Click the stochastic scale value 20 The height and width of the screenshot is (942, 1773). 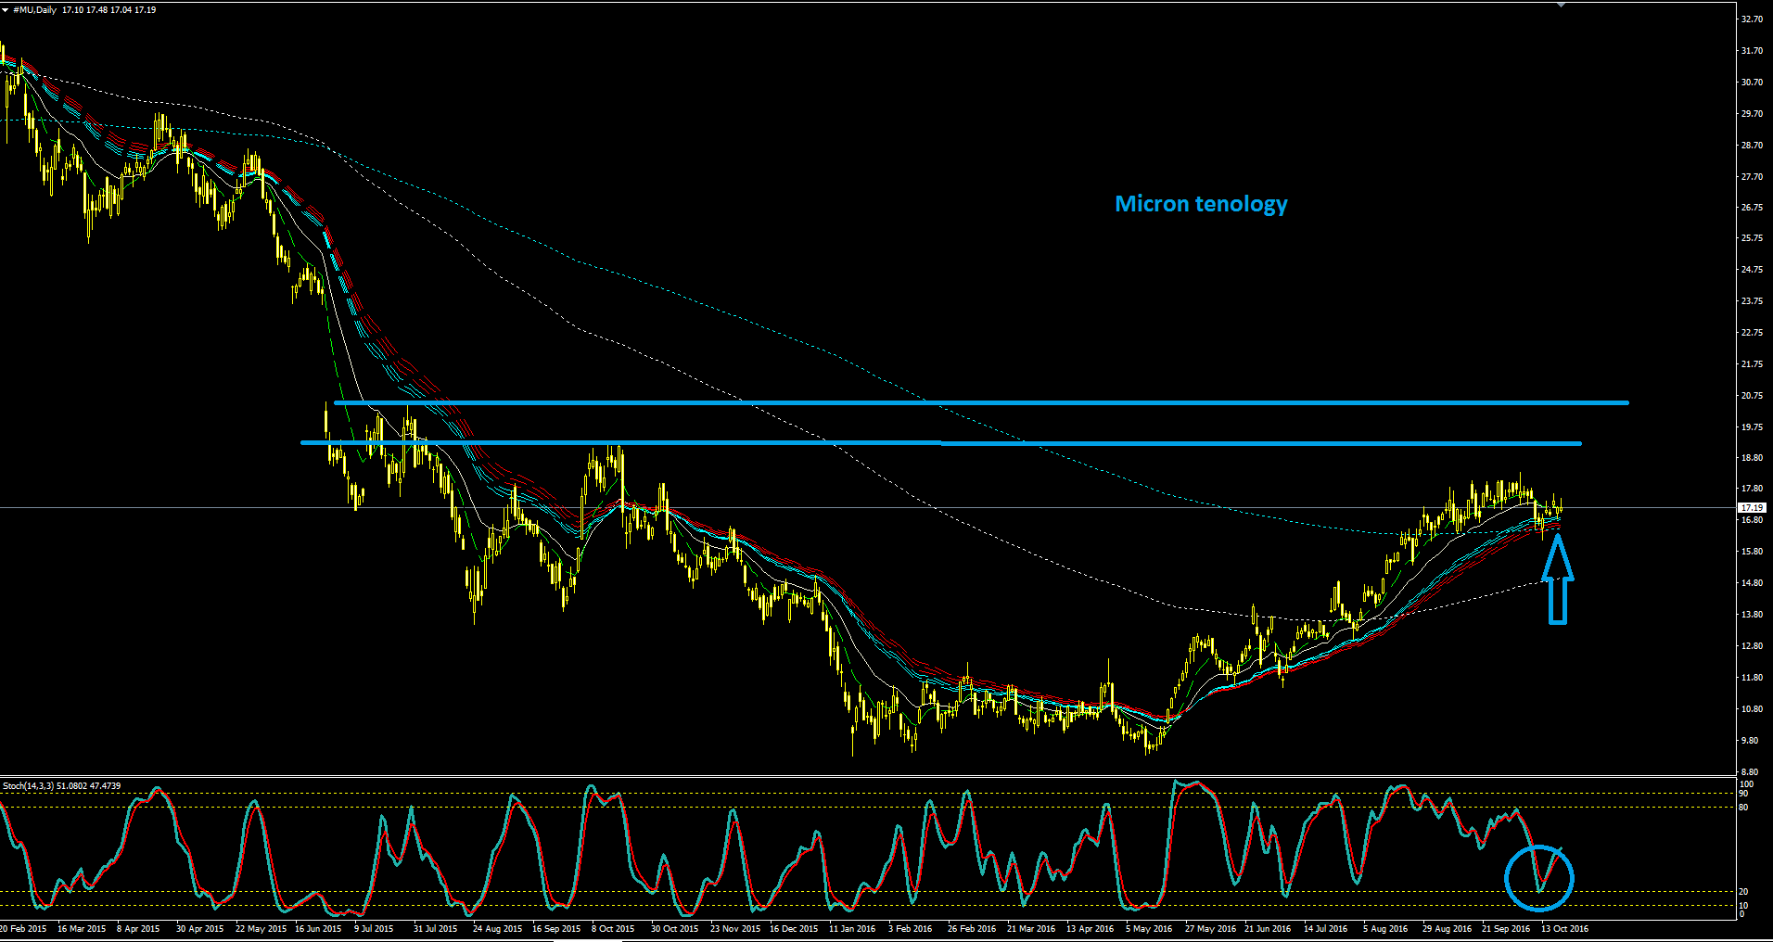(1744, 892)
